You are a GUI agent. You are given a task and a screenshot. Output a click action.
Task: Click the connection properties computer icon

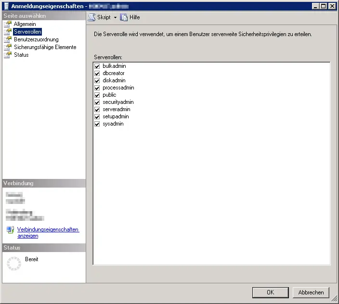pyautogui.click(x=10, y=230)
